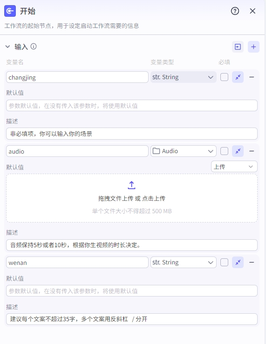Tick the required checkbox for wenan

[224, 263]
